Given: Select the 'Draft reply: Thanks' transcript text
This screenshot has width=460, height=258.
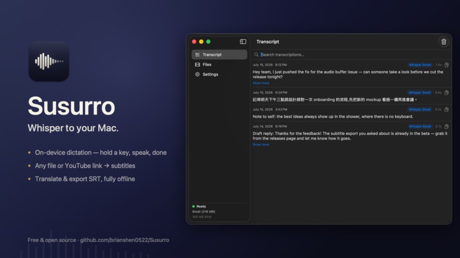Looking at the screenshot, I should 350,136.
